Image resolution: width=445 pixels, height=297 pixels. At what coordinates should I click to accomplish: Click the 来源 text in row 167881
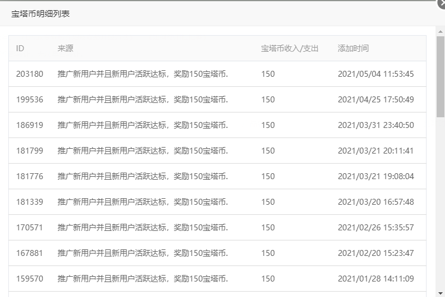click(143, 253)
